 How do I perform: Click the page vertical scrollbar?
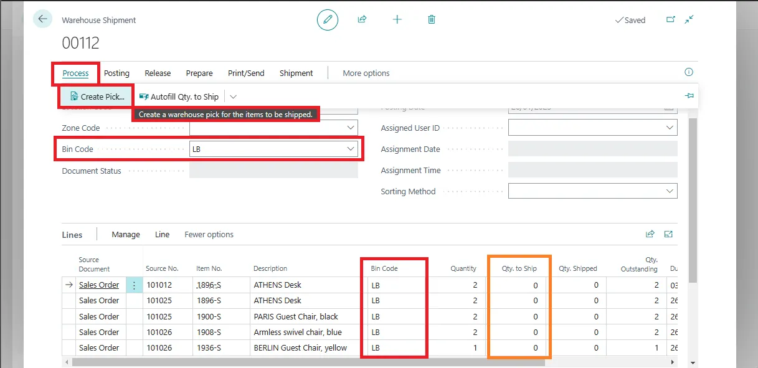click(693, 199)
